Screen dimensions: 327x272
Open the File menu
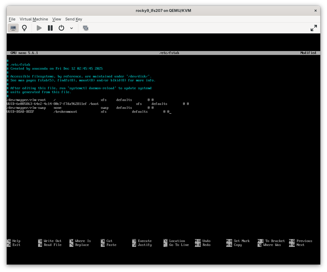pyautogui.click(x=12, y=19)
